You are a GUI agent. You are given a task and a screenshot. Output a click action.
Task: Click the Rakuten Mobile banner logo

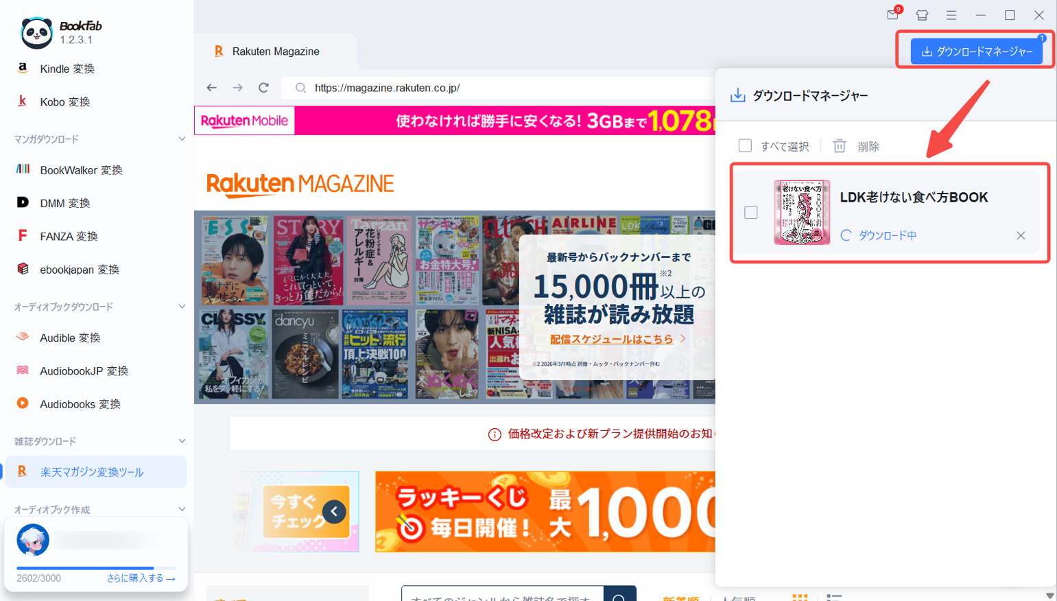click(x=244, y=121)
